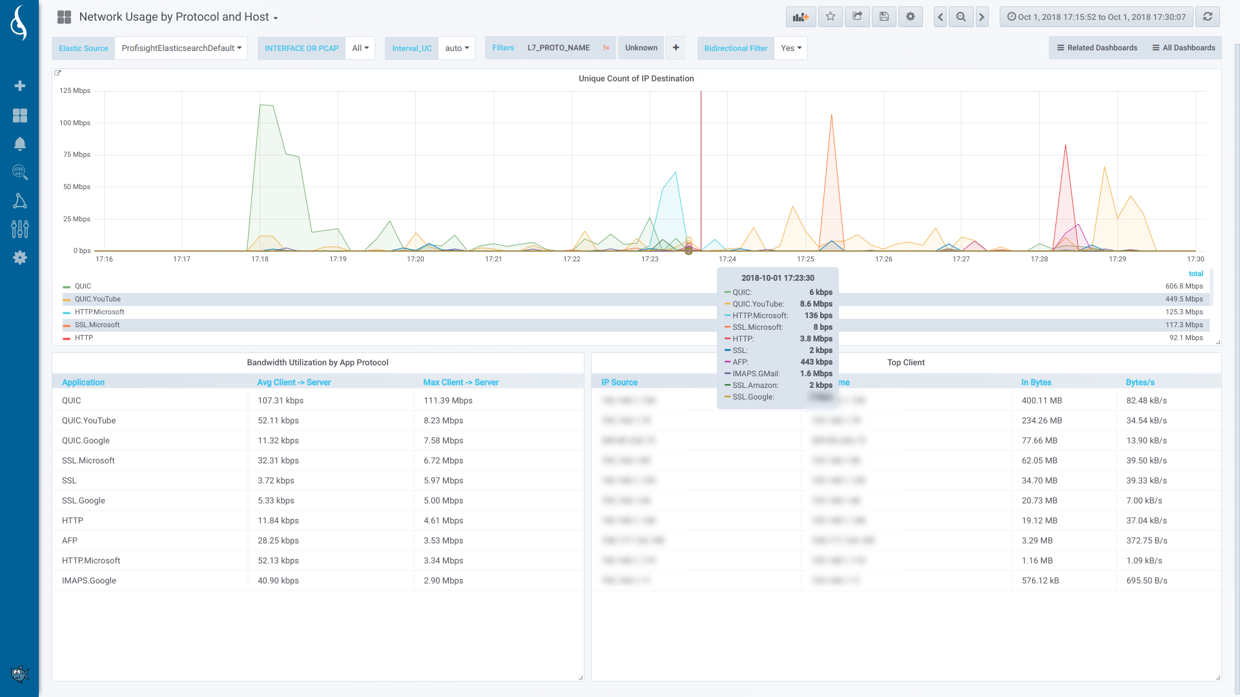
Task: Click the QUIC.YouTube legend color swatch
Action: [x=67, y=300]
